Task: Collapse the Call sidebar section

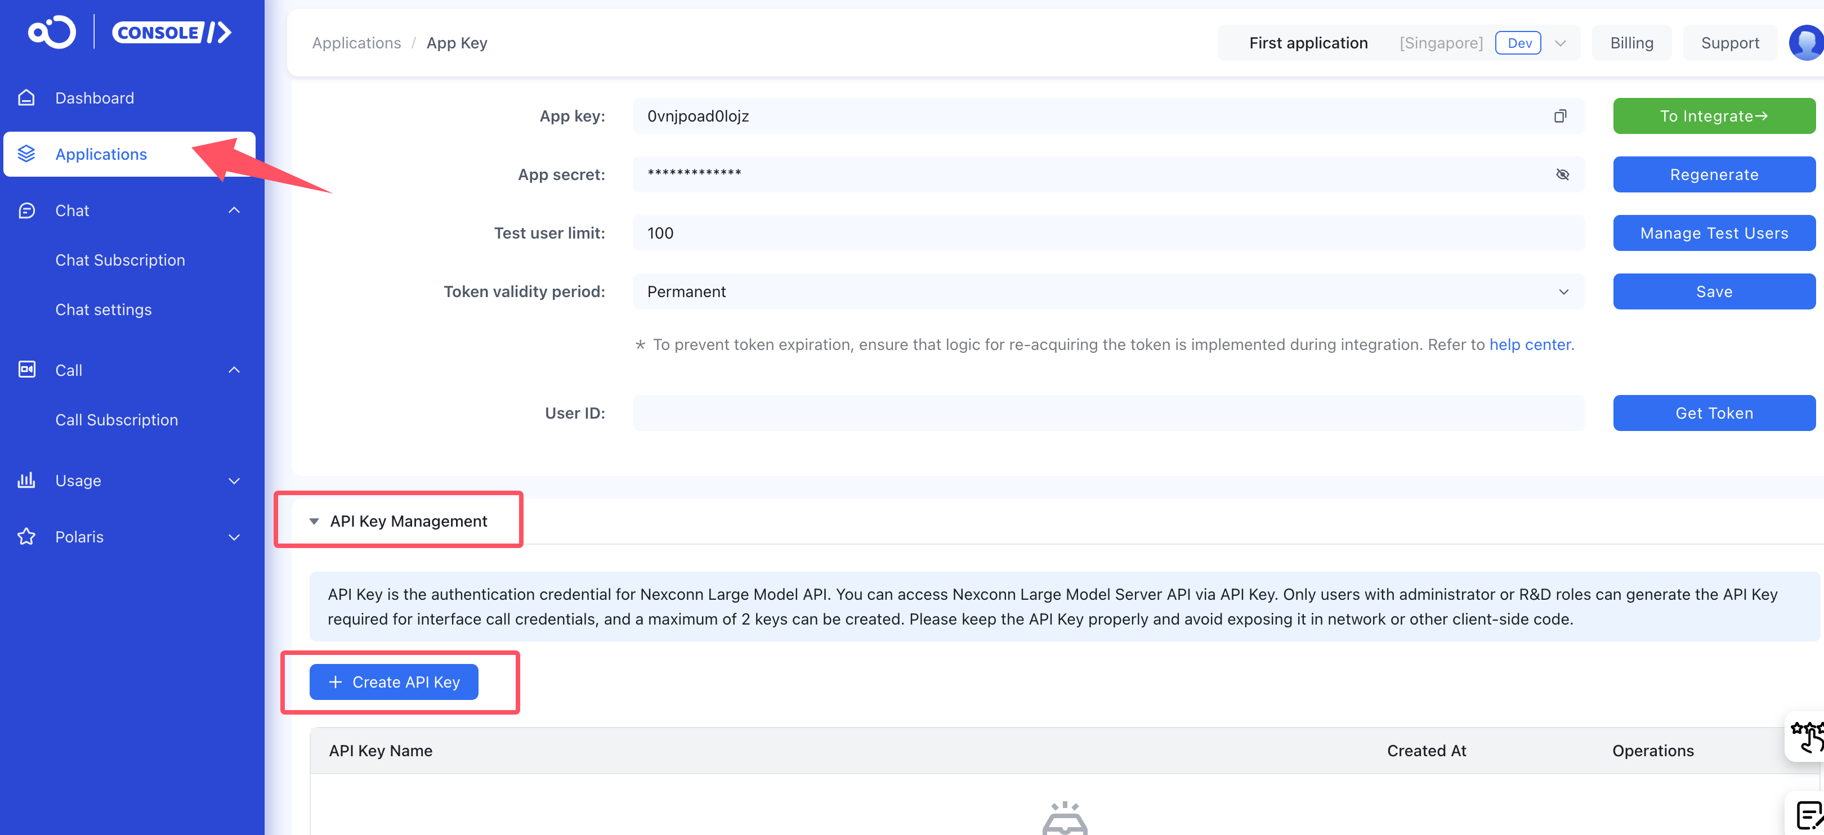Action: click(x=234, y=370)
